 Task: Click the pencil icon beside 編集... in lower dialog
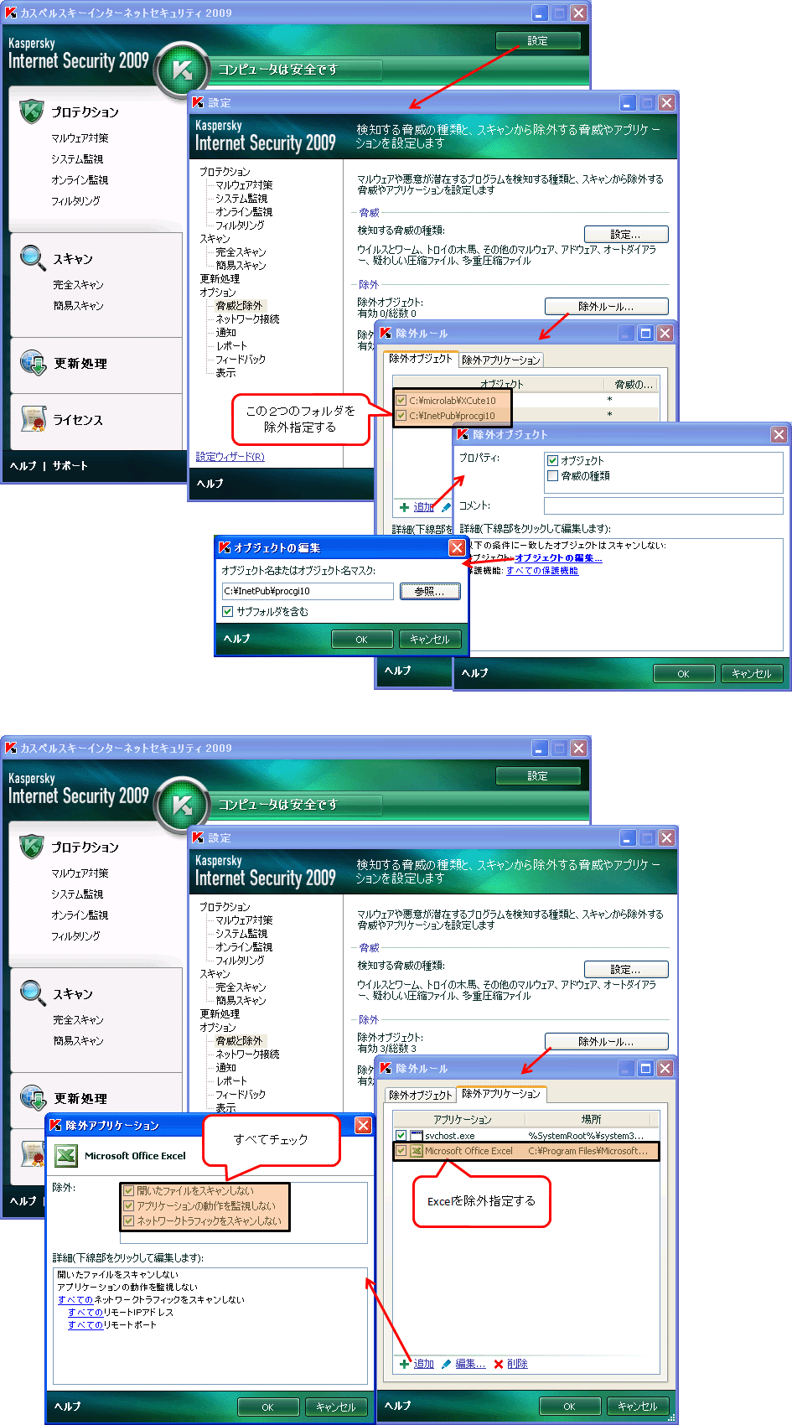point(446,1364)
